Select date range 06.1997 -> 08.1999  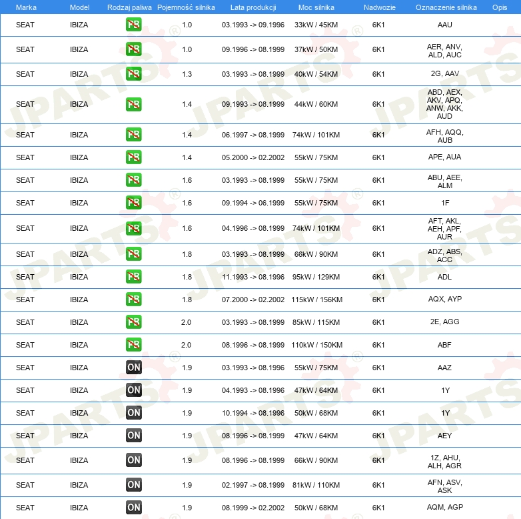253,135
